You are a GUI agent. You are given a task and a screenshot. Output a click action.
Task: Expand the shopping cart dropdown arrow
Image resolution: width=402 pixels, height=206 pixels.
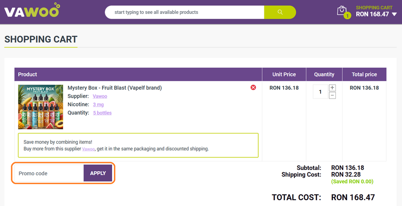[x=394, y=14]
